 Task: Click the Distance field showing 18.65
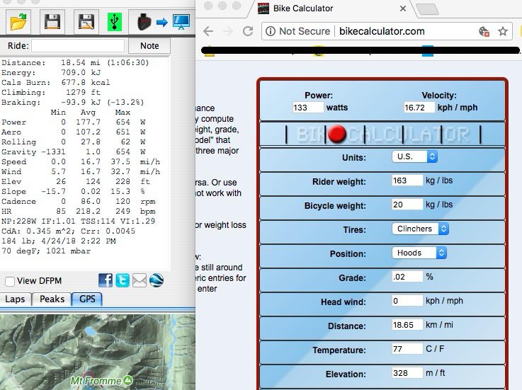point(407,325)
